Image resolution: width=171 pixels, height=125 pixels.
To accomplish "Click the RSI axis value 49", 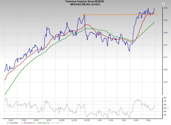I will (x=165, y=112).
